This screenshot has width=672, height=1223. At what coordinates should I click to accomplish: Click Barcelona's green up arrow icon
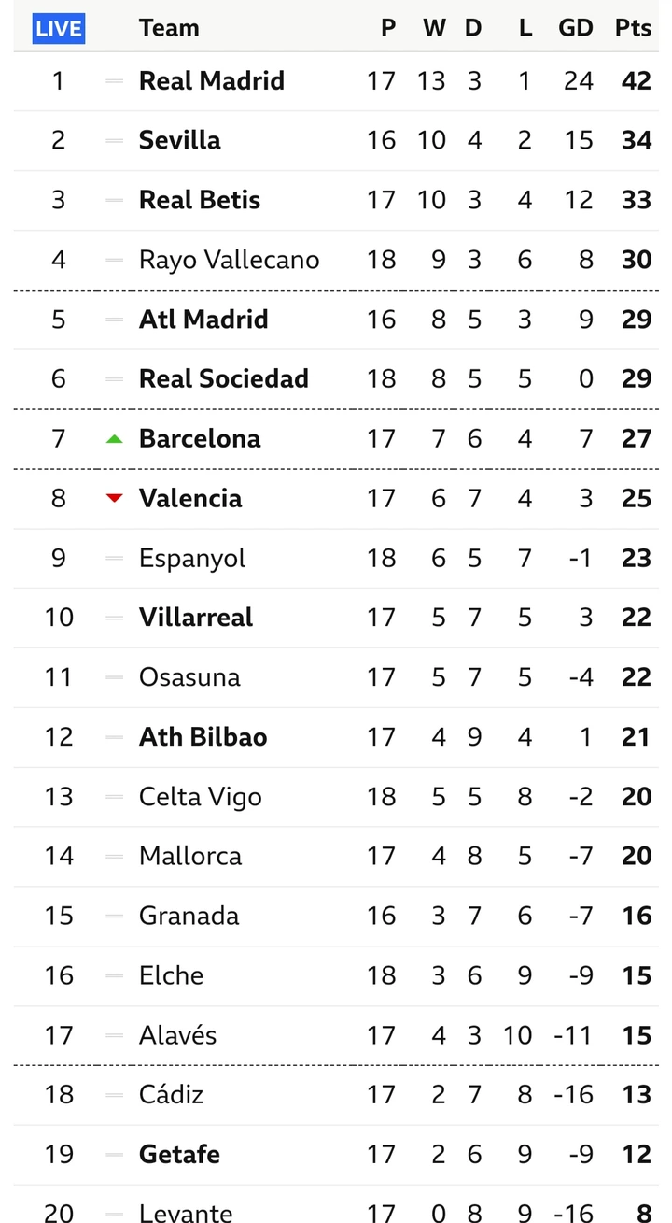coord(115,438)
